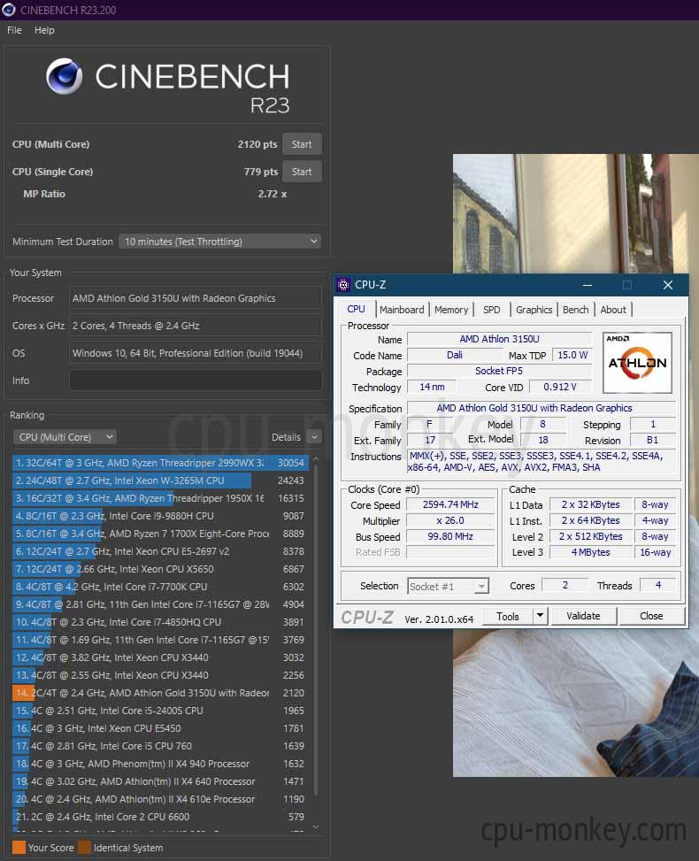Switch to CPU tab in CPU-Z
The height and width of the screenshot is (861, 699).
[x=356, y=309]
